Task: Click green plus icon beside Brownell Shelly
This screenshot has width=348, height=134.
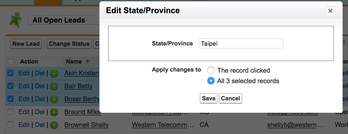Action: (x=54, y=125)
